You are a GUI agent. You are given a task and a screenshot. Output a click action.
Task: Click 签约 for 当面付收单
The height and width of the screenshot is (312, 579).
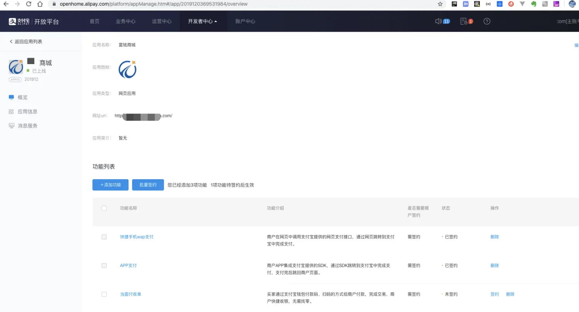pyautogui.click(x=494, y=294)
